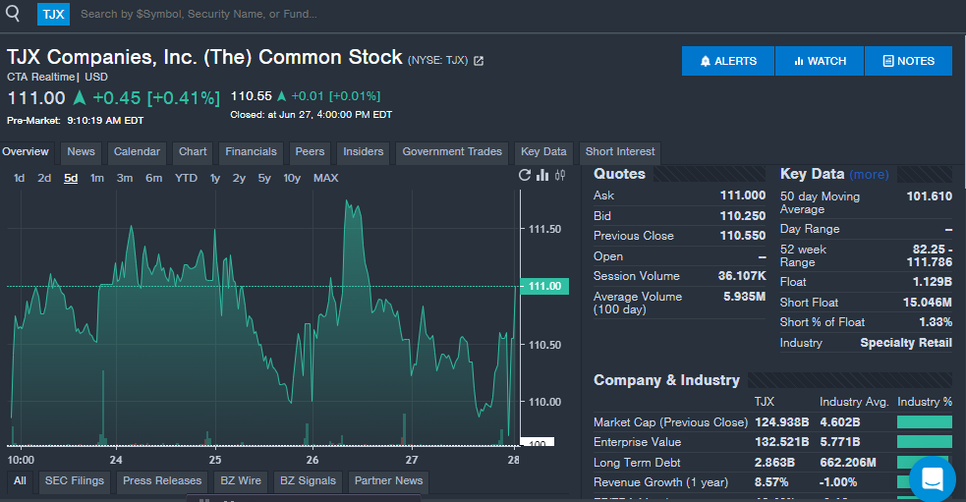This screenshot has width=966, height=502.
Task: Add TJX to WATCH list
Action: pyautogui.click(x=820, y=61)
